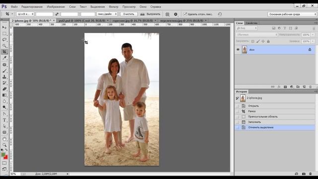Click the Выпрямить straighten button
The image size is (318, 179).
pyautogui.click(x=151, y=14)
